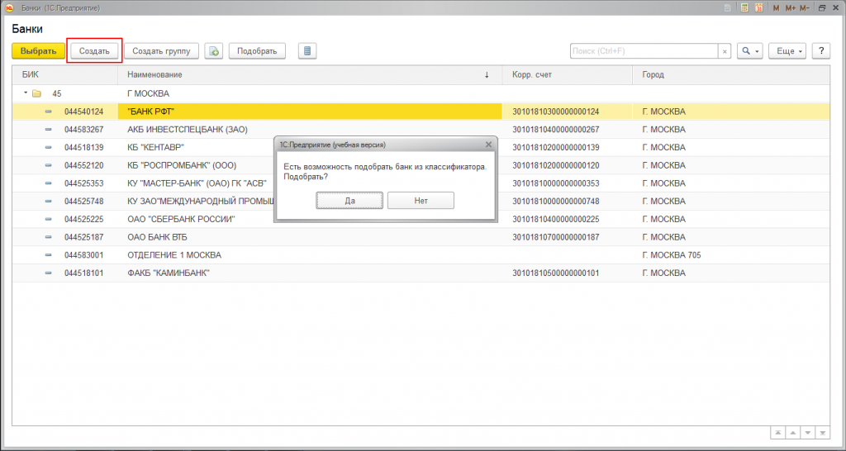Select the ФАКБ "КАМИНБАНК" row
The width and height of the screenshot is (846, 451).
[169, 273]
